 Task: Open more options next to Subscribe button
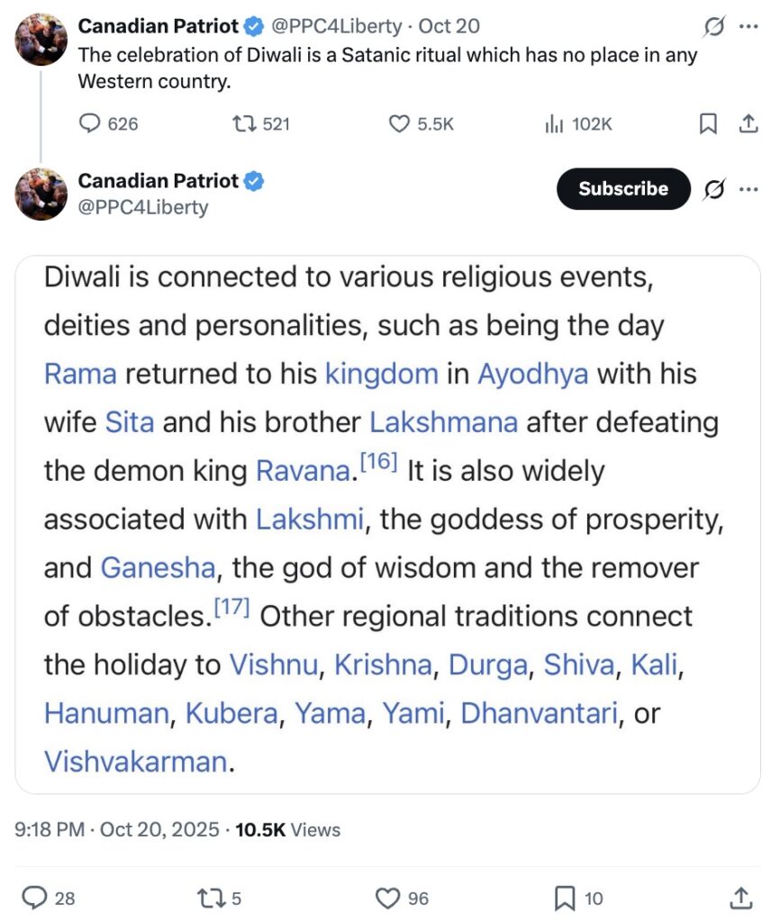[748, 189]
